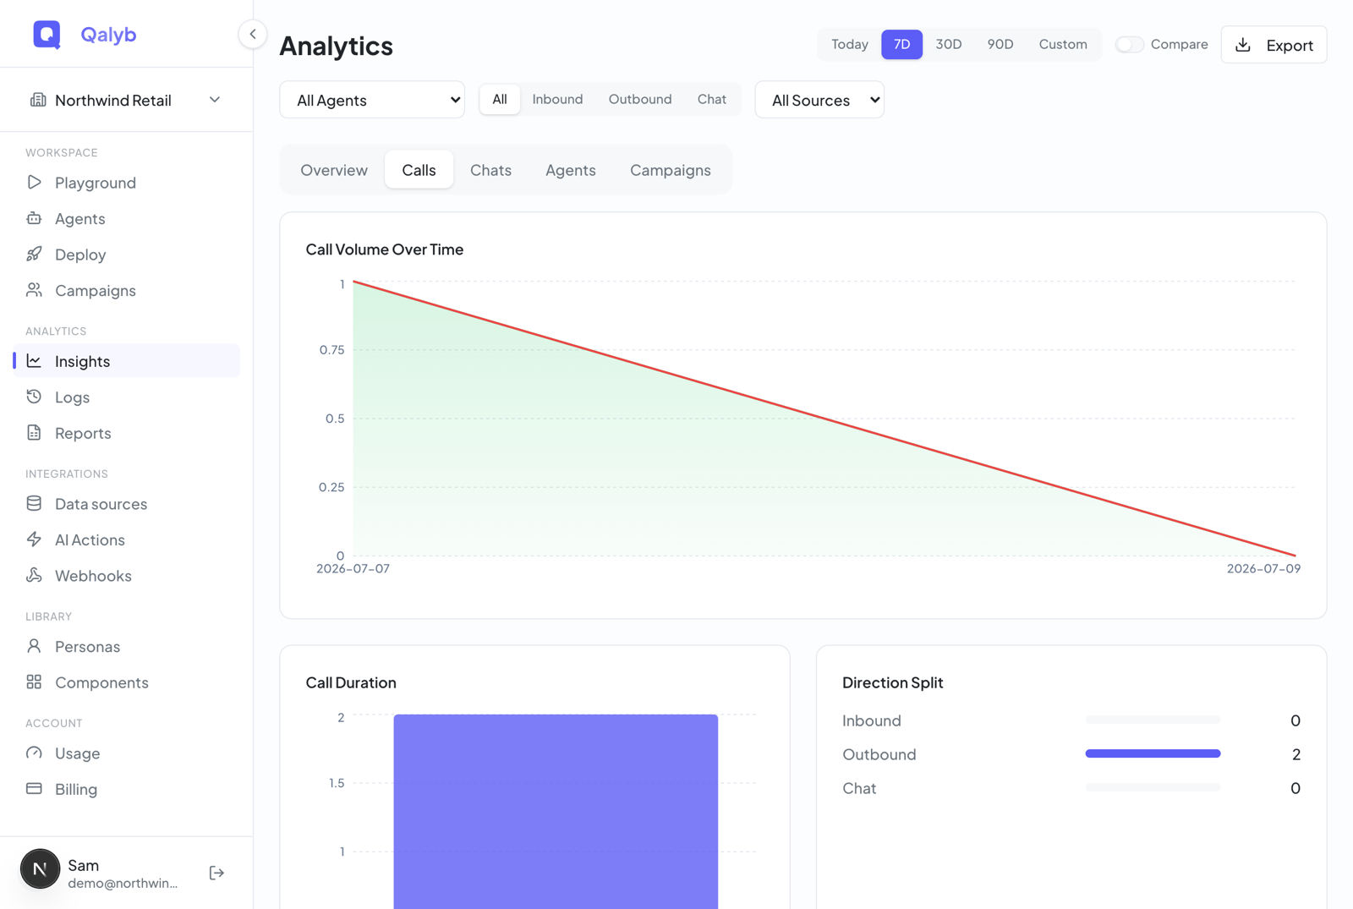Click the Components grid icon

tap(34, 682)
